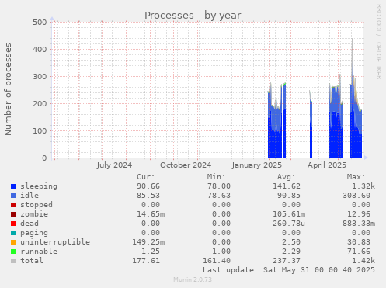Image resolution: width=386 pixels, height=288 pixels.
Task: Click the 'dead' legend label
Action: click(x=30, y=224)
